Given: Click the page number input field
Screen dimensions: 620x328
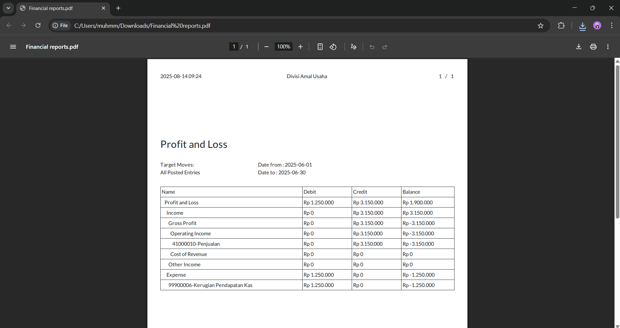Looking at the screenshot, I should click(x=234, y=47).
